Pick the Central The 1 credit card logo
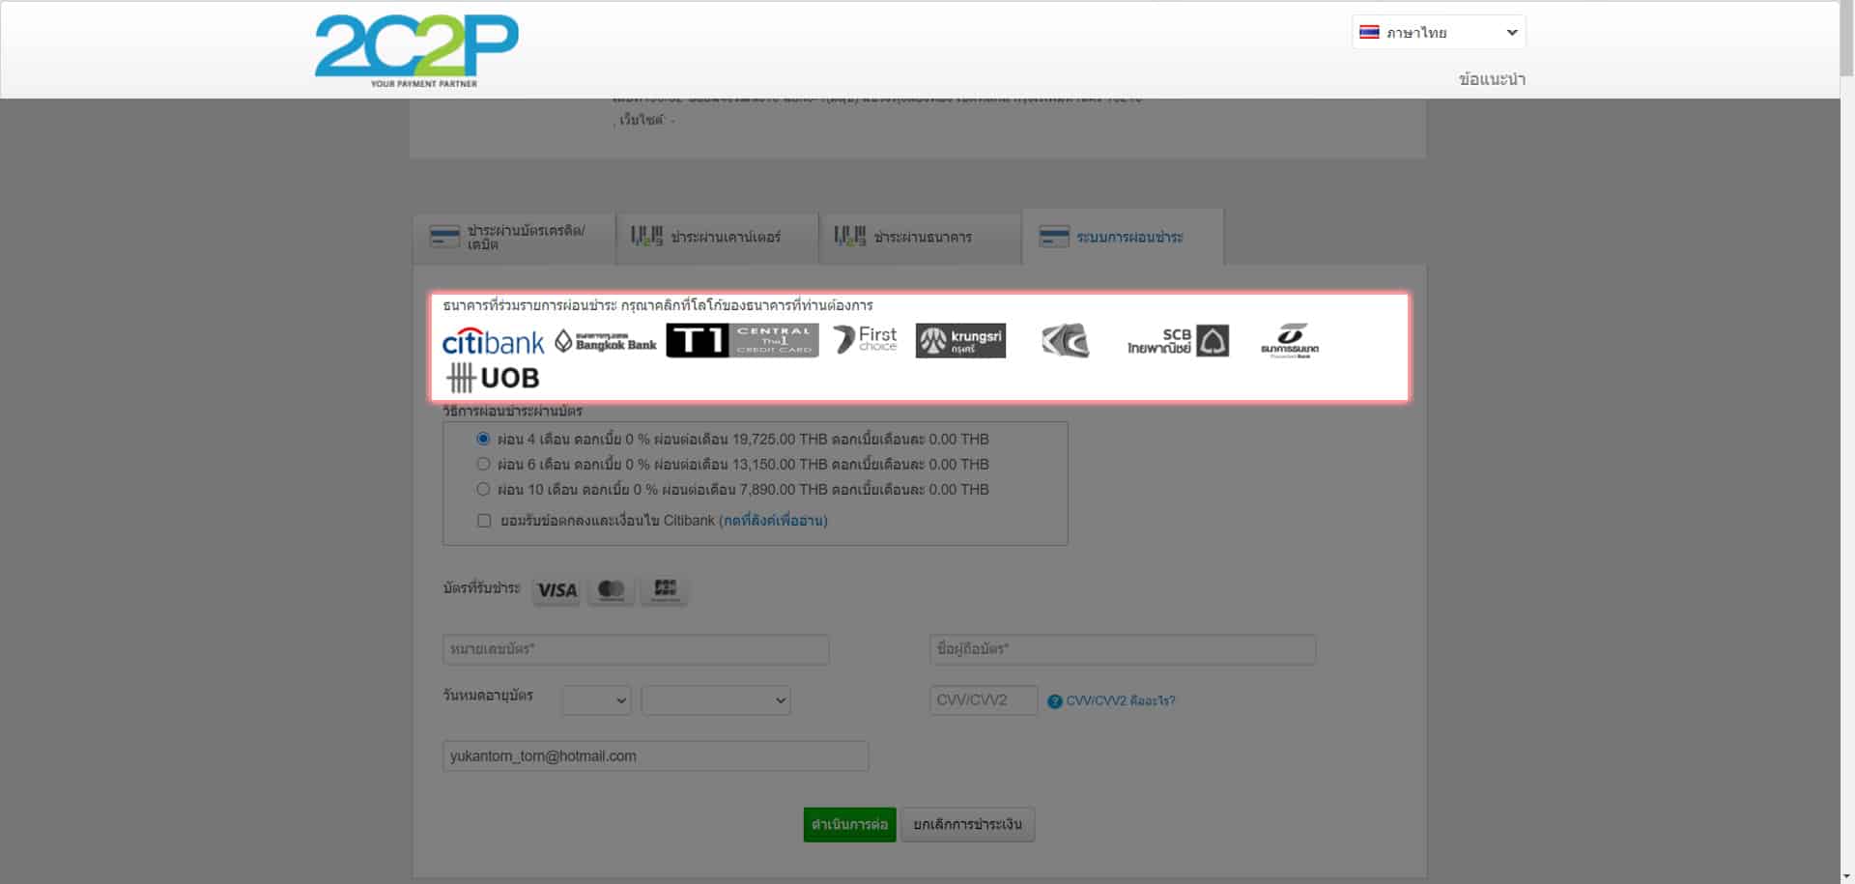Viewport: 1855px width, 884px height. 742,340
